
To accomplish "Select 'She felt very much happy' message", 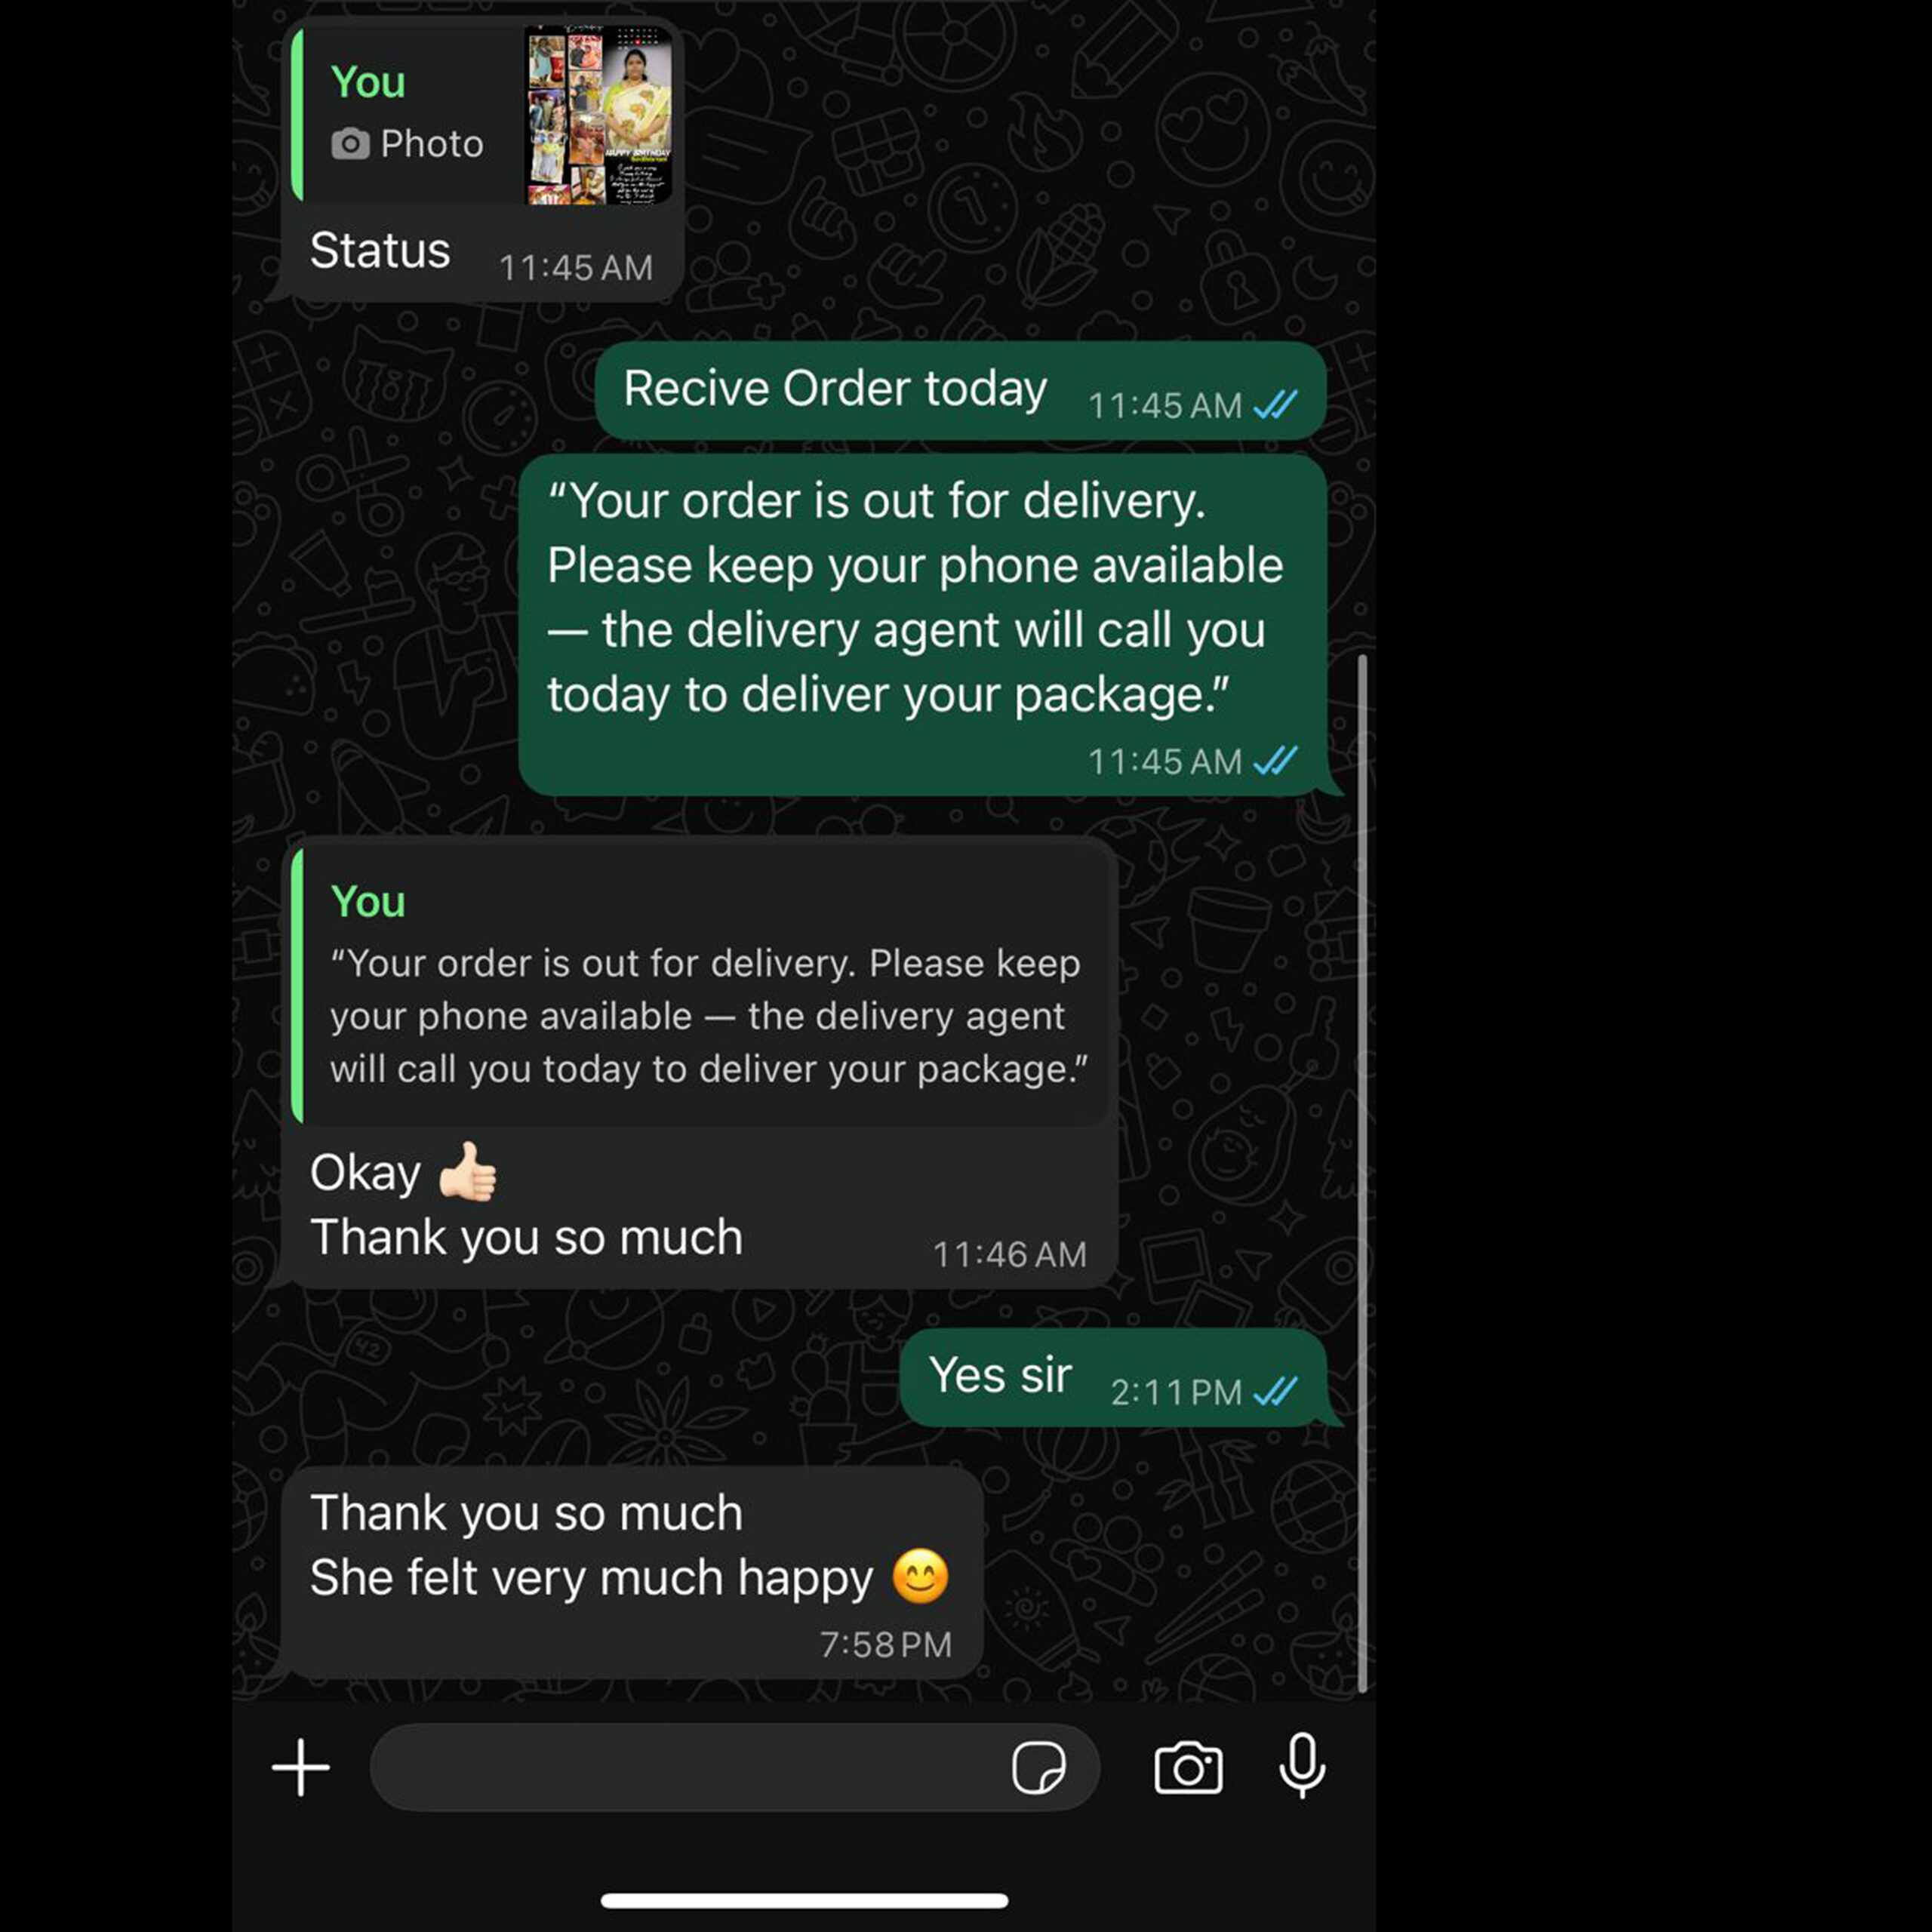I will pyautogui.click(x=632, y=1572).
